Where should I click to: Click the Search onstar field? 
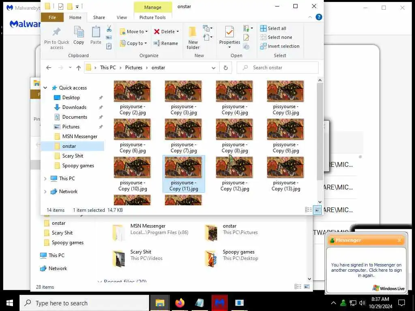(277, 68)
